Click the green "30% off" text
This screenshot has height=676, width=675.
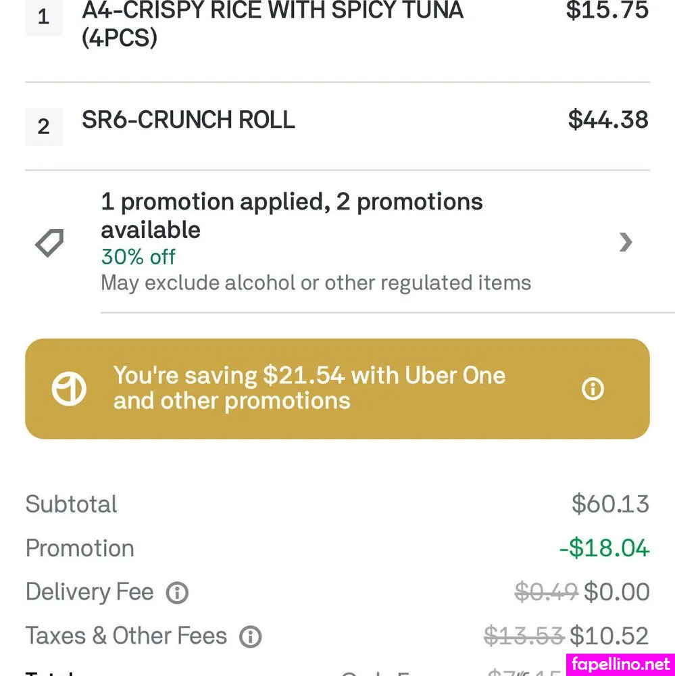138,257
